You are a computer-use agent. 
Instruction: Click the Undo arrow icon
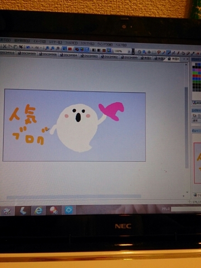[x=28, y=47]
